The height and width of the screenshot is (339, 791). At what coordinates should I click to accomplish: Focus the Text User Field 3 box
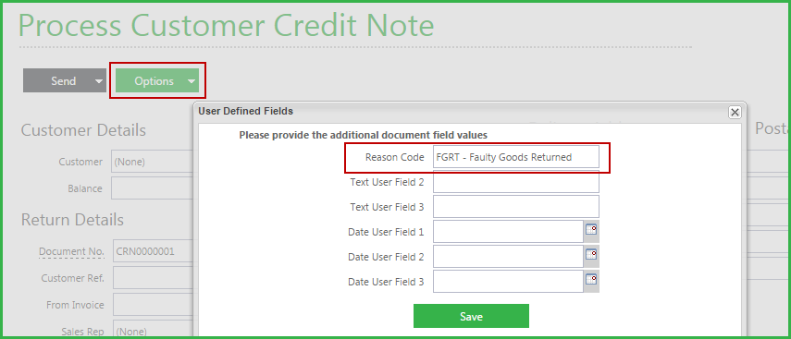tap(516, 207)
